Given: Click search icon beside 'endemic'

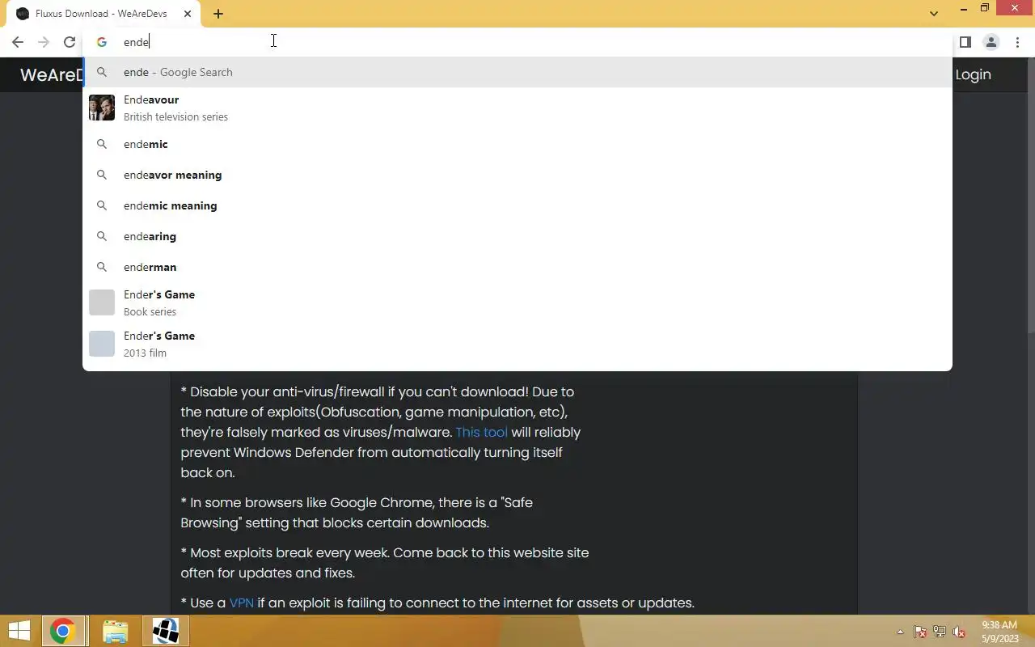Looking at the screenshot, I should tap(102, 144).
